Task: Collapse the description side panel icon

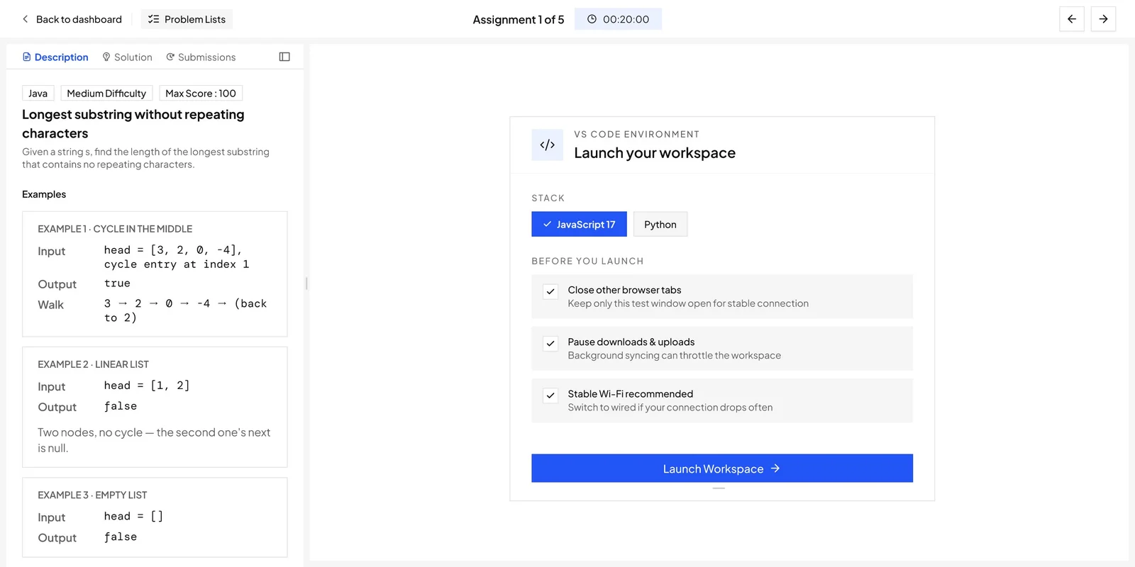Action: click(284, 57)
